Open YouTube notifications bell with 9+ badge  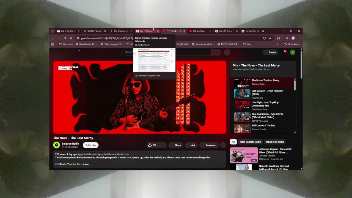pos(285,52)
